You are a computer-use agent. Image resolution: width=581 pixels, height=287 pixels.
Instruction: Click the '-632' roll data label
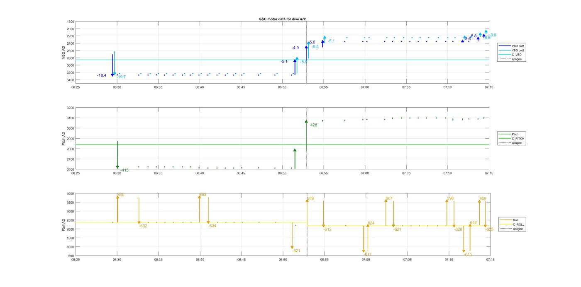143,226
